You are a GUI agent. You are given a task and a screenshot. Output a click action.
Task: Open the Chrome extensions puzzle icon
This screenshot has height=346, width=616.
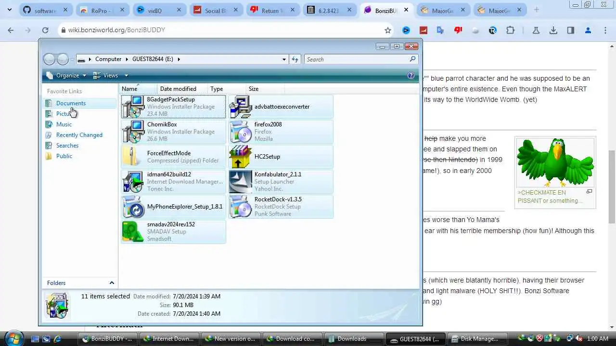coord(510,30)
